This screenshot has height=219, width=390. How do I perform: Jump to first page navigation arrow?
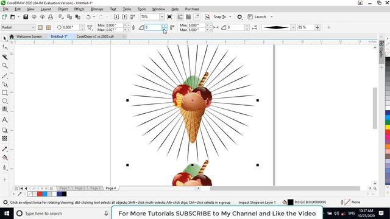click(x=21, y=189)
